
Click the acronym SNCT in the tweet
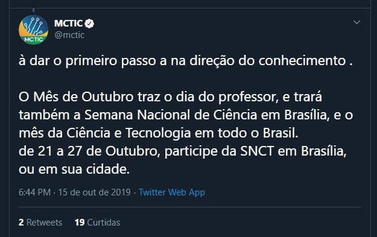tap(257, 151)
